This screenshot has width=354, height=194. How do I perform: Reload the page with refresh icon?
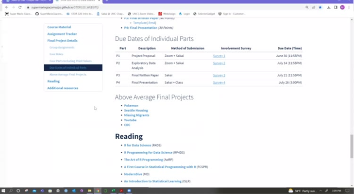point(20,7)
